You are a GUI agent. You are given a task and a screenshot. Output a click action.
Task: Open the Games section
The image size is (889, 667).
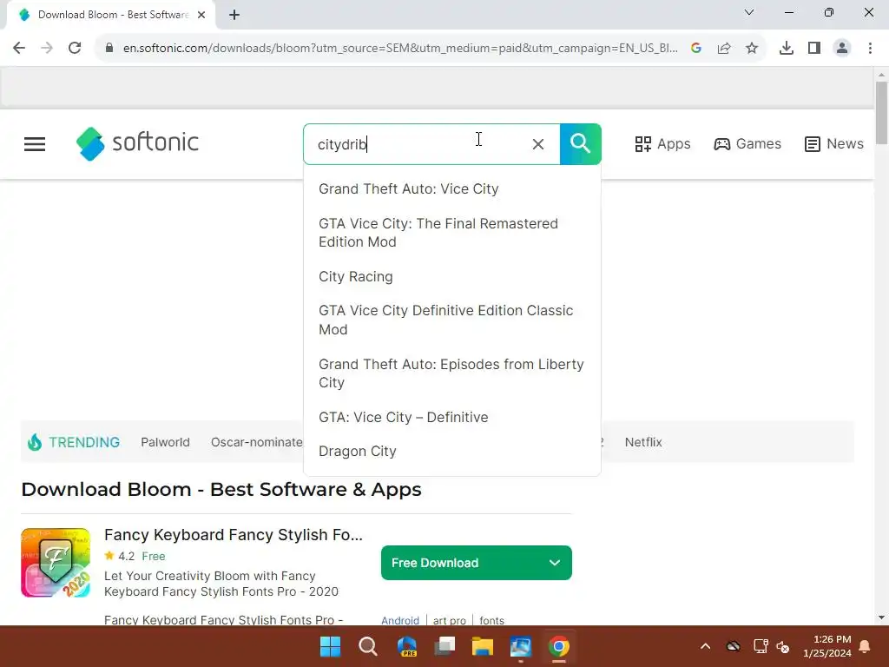tap(747, 144)
